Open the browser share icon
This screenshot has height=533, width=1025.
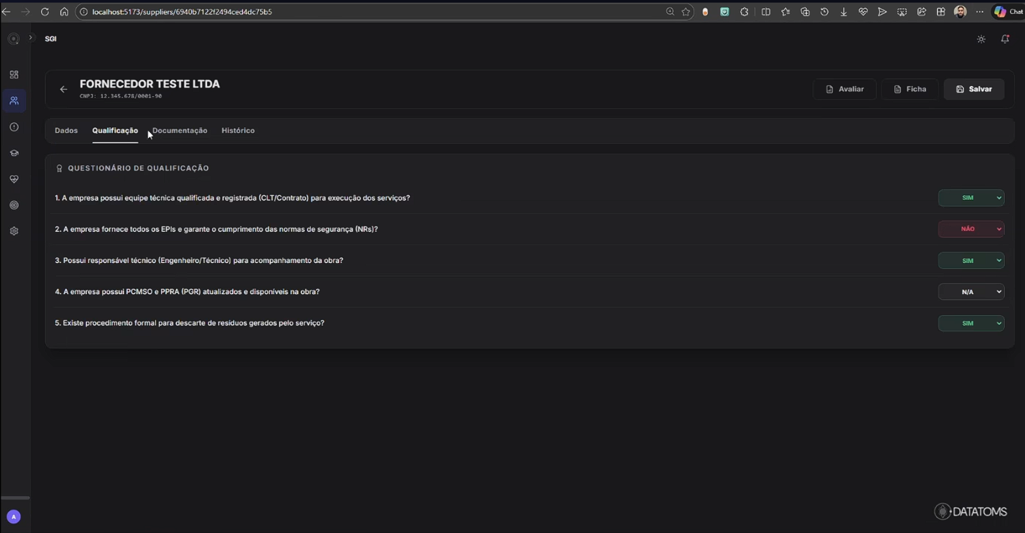[x=921, y=12]
